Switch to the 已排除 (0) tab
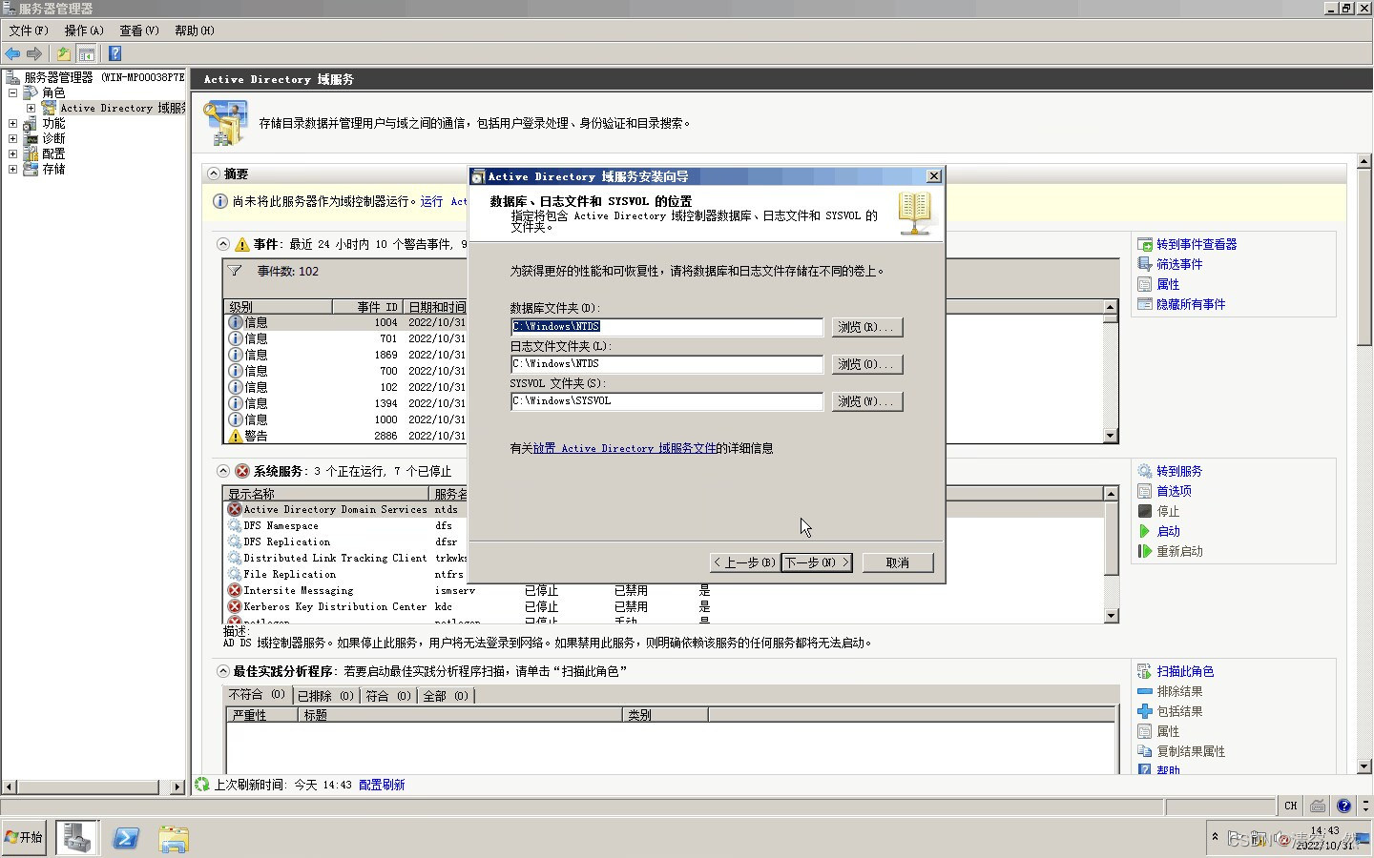Viewport: 1374px width, 858px height. pyautogui.click(x=325, y=696)
